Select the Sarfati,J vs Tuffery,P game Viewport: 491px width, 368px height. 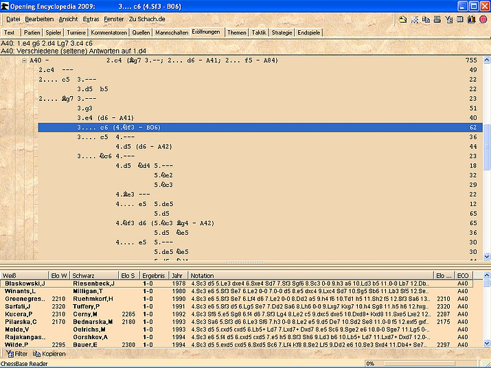pyautogui.click(x=236, y=307)
